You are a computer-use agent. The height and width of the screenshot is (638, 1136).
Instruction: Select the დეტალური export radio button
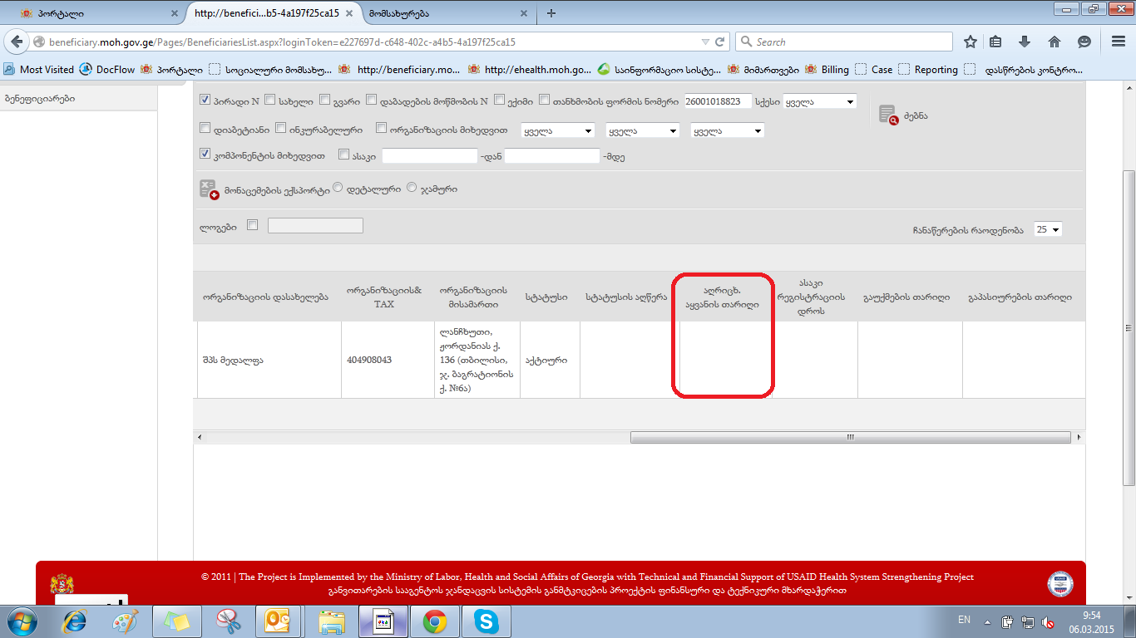pos(338,189)
